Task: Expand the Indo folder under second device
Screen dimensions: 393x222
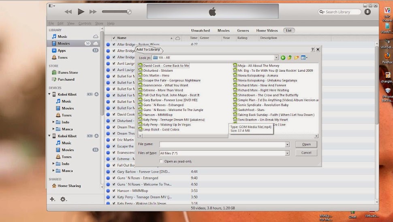Action: (53, 164)
